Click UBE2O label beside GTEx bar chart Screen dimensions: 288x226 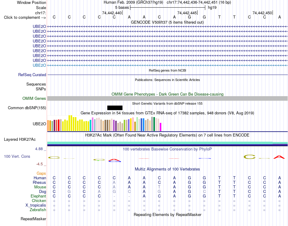39,124
